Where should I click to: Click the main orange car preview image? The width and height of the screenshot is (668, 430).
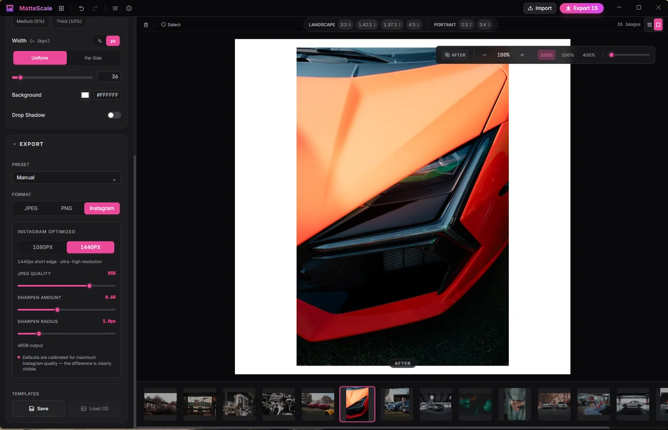(x=402, y=206)
